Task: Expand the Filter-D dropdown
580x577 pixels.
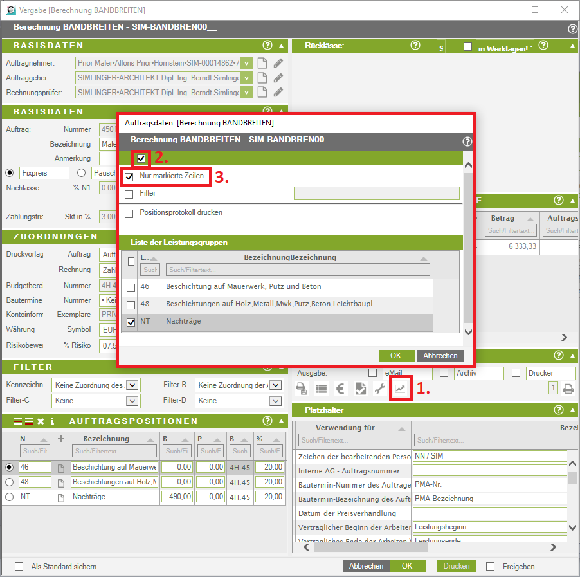Action: click(x=276, y=401)
